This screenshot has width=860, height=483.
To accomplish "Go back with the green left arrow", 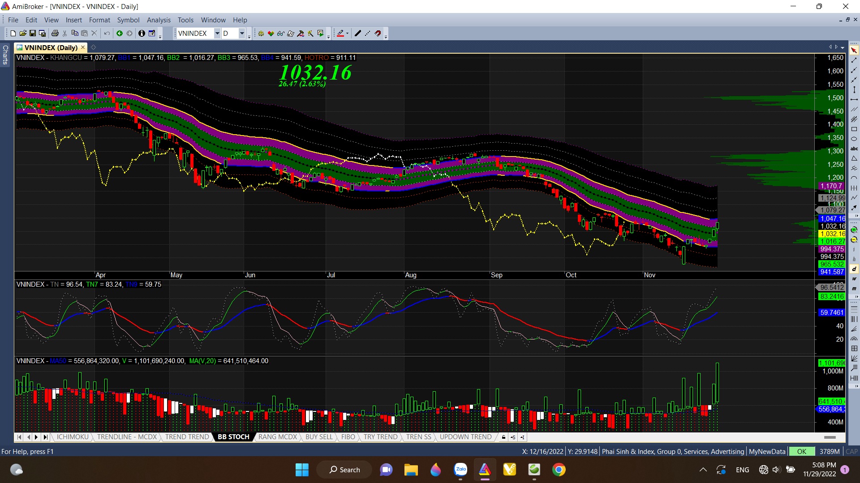I will point(120,33).
